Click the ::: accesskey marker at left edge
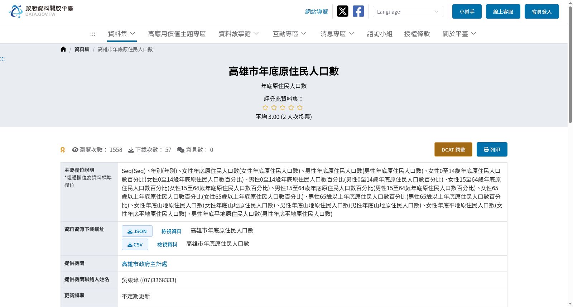The height and width of the screenshot is (307, 573). [x=3, y=59]
